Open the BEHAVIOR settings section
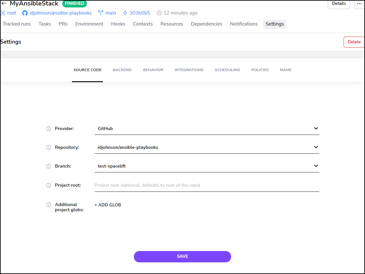 point(153,70)
